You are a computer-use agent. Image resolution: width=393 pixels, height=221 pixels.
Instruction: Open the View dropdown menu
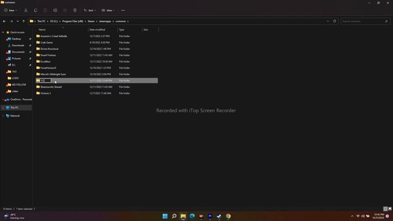108,10
